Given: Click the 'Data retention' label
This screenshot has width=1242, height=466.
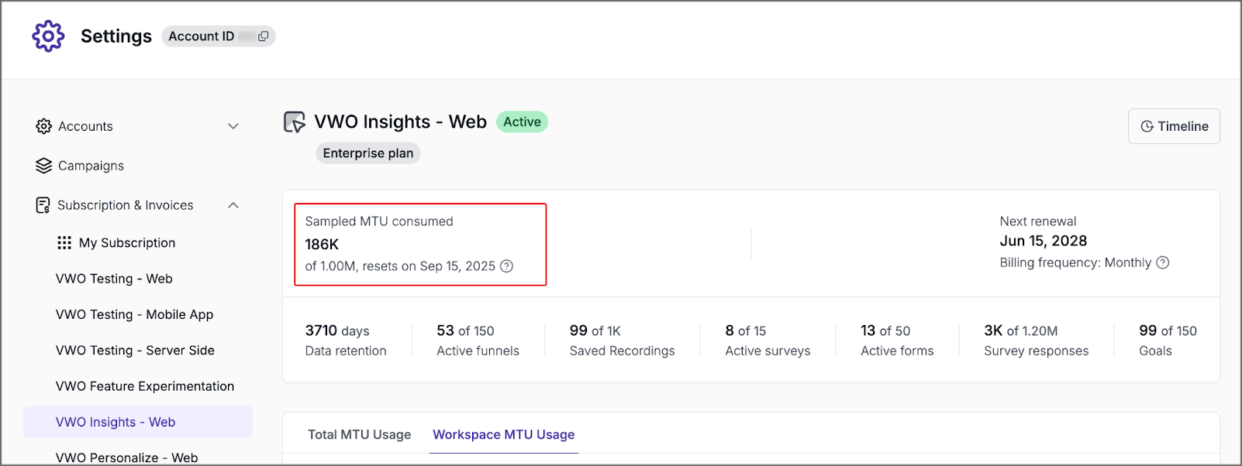Looking at the screenshot, I should click(346, 351).
